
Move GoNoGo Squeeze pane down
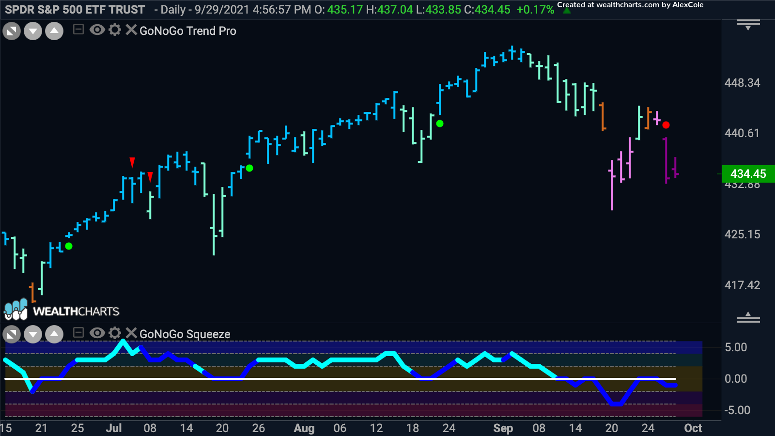(x=33, y=334)
